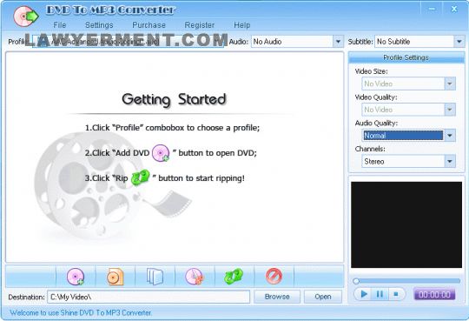Open the File menu
Image resolution: width=469 pixels, height=321 pixels.
tap(60, 25)
